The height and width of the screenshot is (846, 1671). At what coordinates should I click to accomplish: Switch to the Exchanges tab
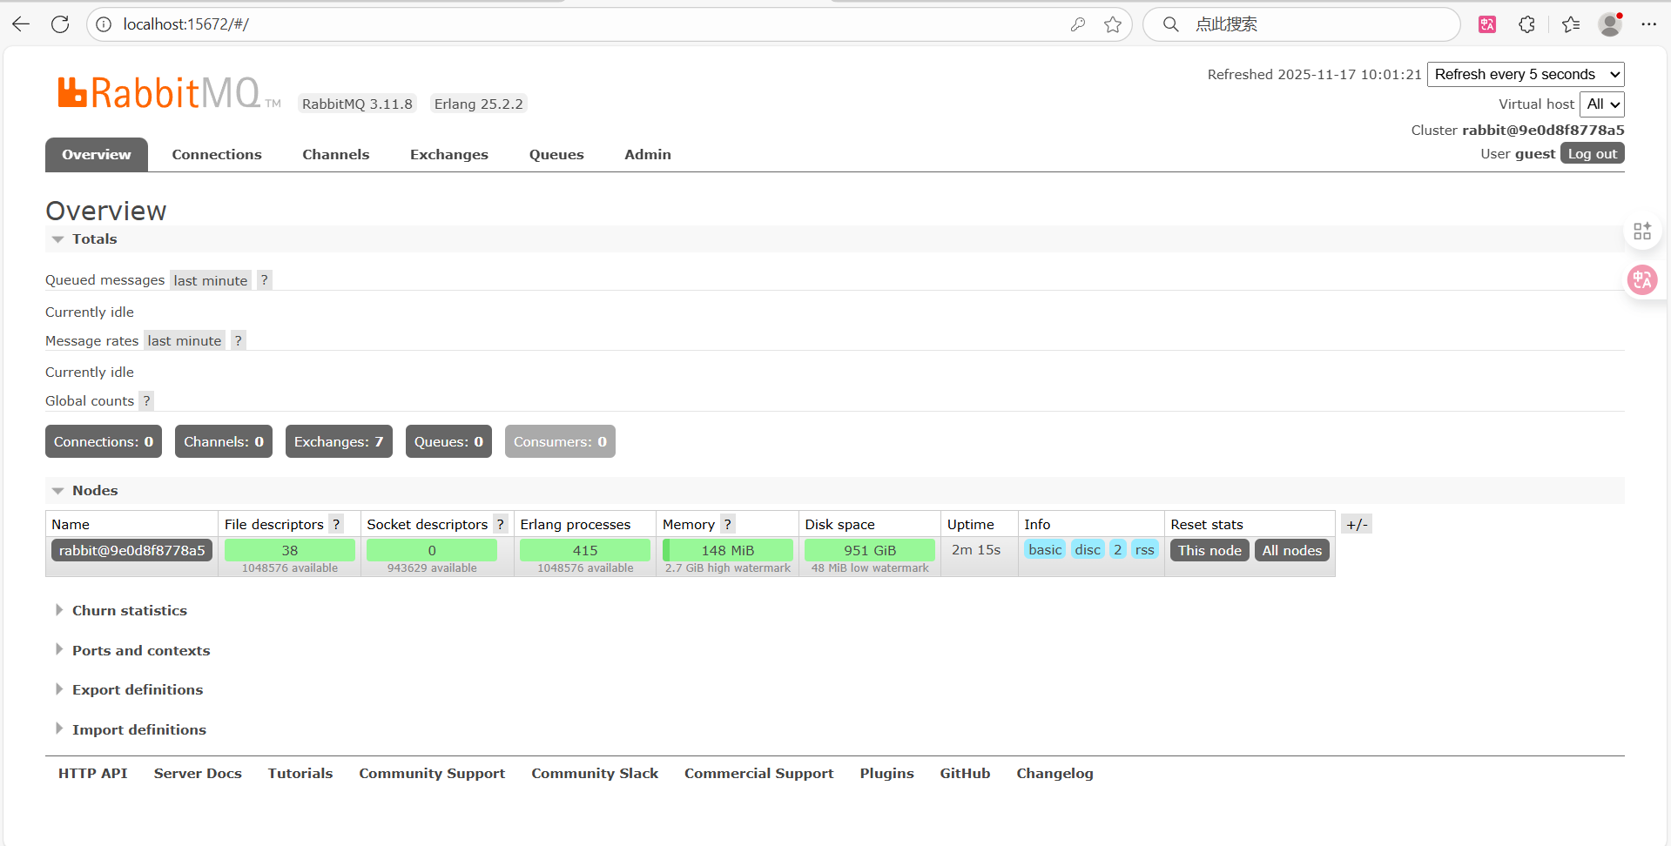pyautogui.click(x=449, y=154)
